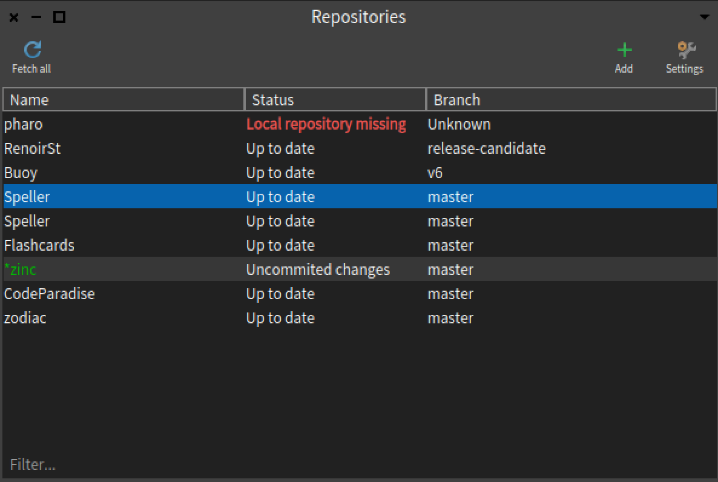Image resolution: width=718 pixels, height=482 pixels.
Task: Select the zodiac repository row
Action: [25, 318]
